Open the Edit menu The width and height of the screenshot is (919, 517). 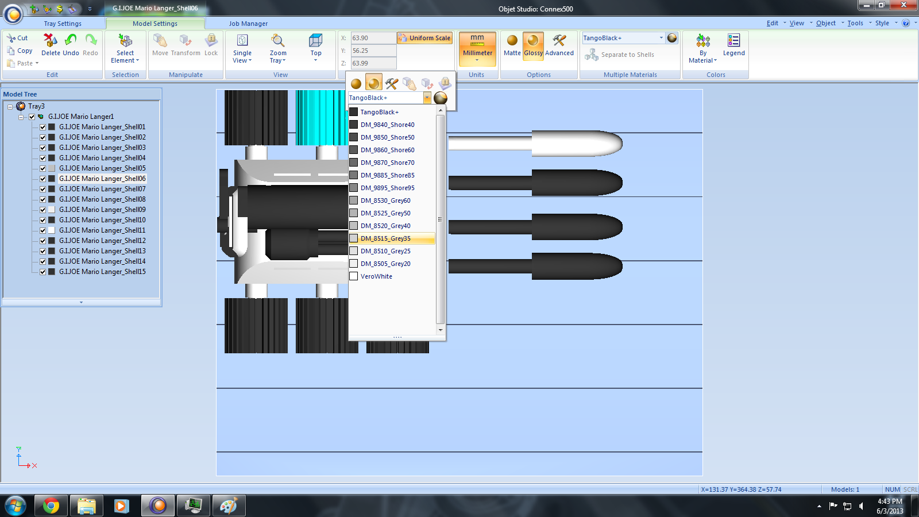pos(773,23)
